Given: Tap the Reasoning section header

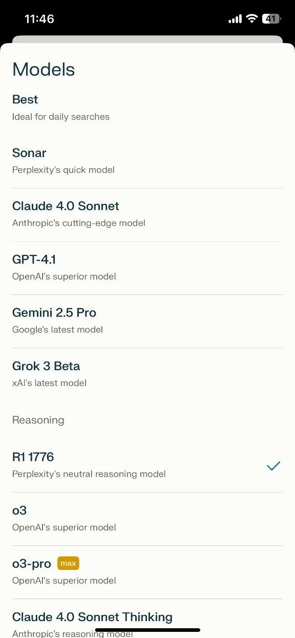Looking at the screenshot, I should [x=38, y=420].
